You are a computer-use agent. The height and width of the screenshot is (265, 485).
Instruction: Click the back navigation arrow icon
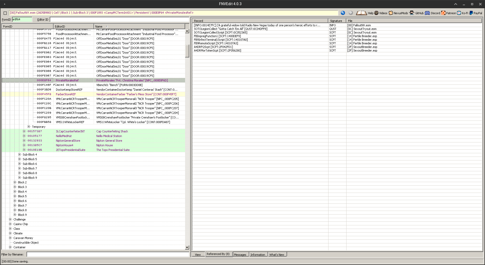[343, 13]
